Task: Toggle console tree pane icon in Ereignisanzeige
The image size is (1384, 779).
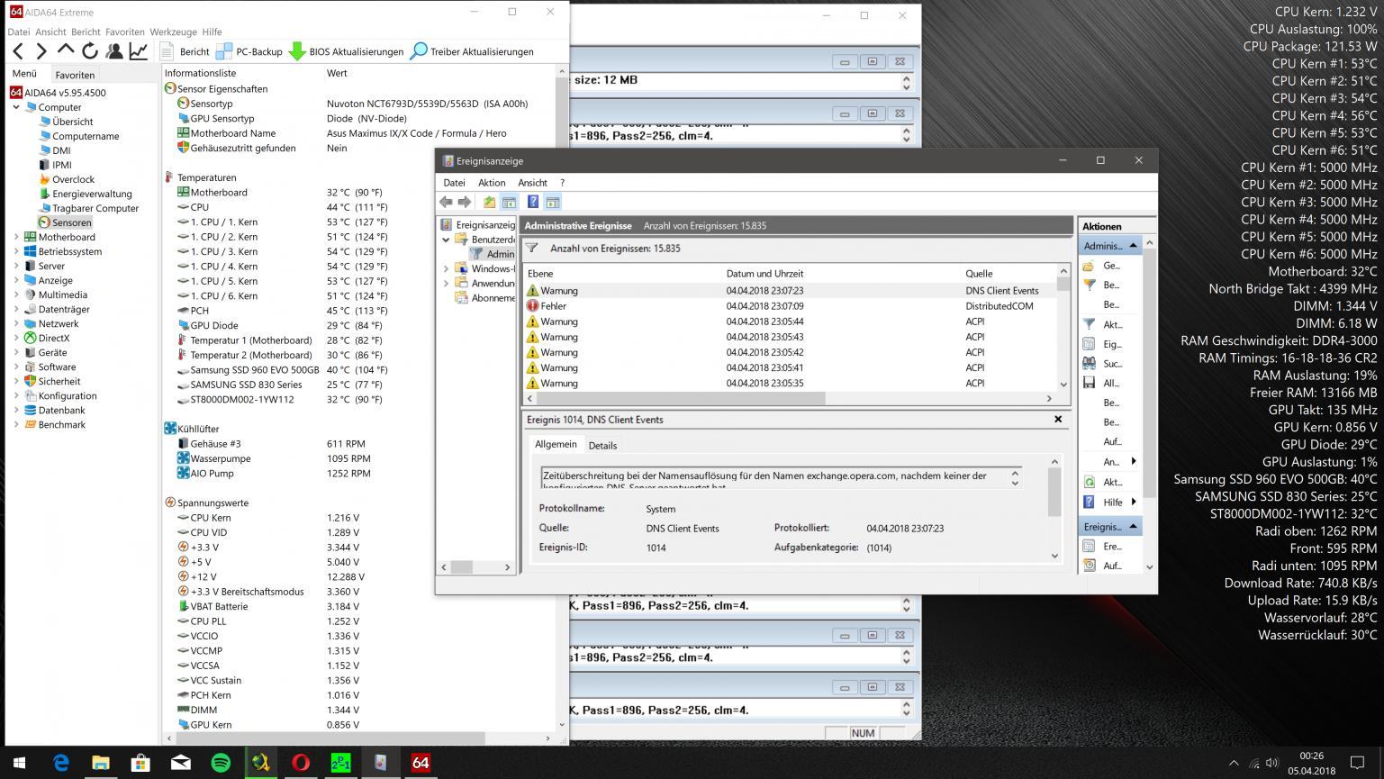Action: point(509,202)
